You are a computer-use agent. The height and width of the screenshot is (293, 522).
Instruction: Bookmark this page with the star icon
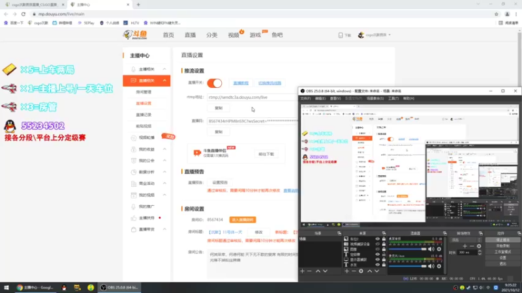click(x=497, y=14)
